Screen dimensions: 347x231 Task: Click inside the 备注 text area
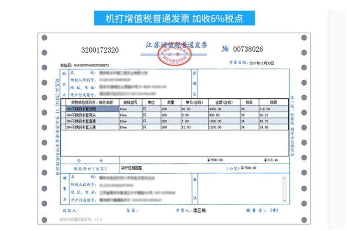click(240, 189)
